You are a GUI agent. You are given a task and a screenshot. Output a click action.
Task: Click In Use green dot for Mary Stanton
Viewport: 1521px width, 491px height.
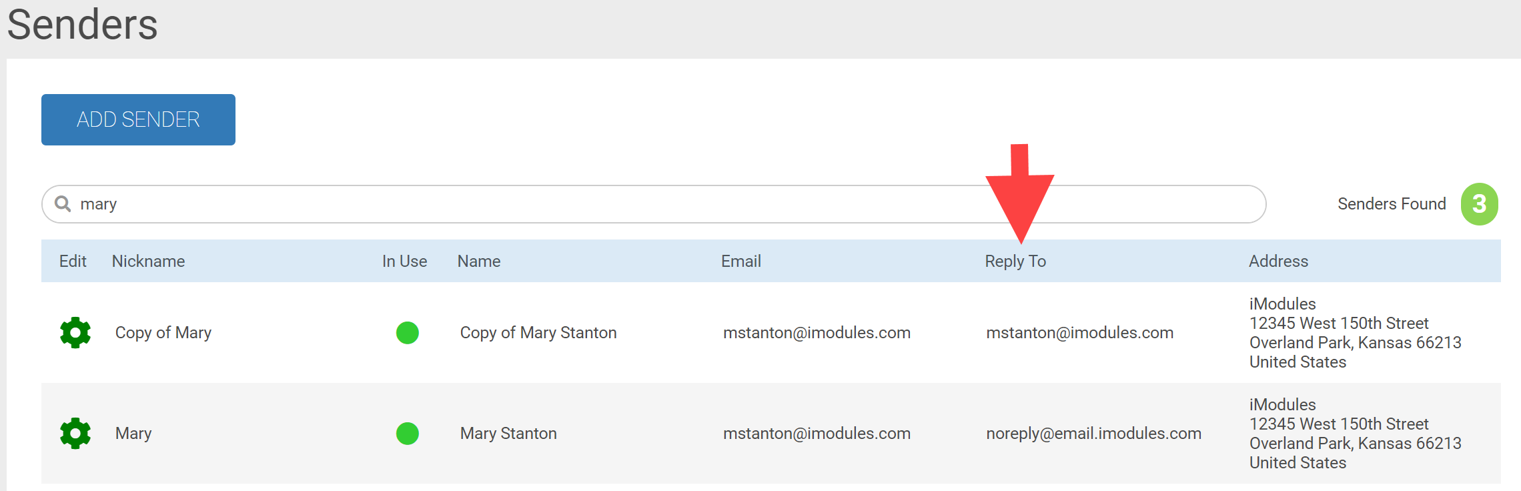(407, 433)
